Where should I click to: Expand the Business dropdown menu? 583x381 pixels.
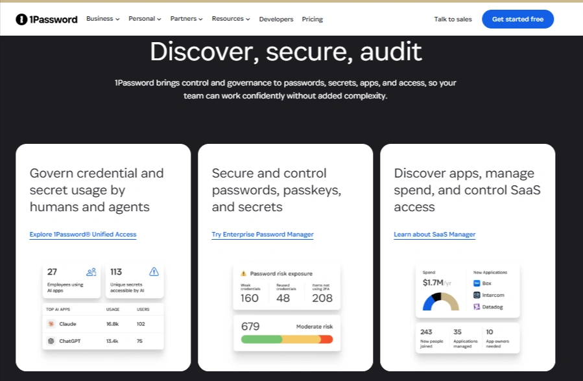click(x=103, y=19)
